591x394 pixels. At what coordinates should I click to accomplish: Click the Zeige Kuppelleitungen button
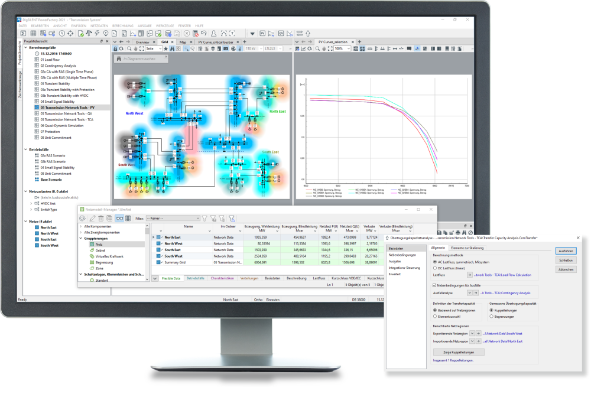(459, 352)
